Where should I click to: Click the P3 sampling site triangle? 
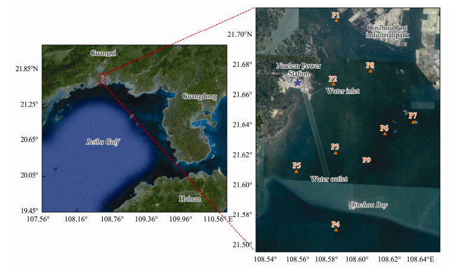pos(336,152)
